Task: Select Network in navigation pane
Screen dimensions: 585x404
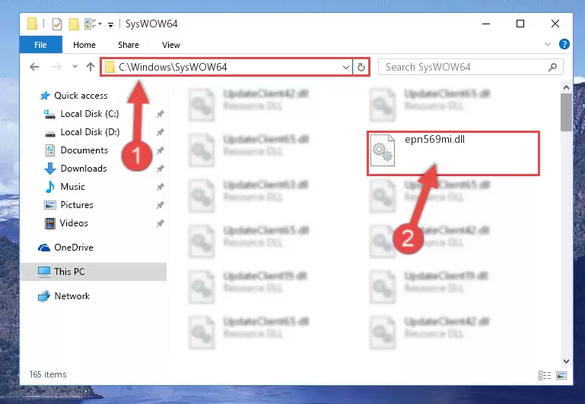Action: [x=72, y=296]
